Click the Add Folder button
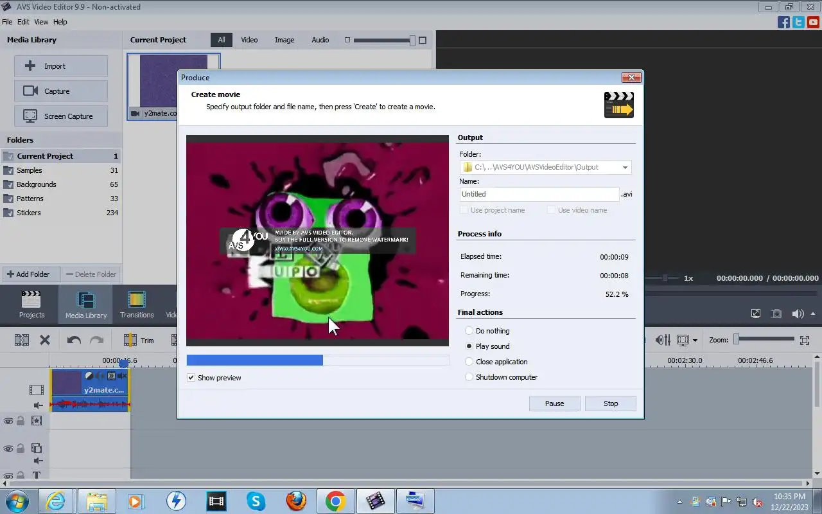The image size is (822, 514). (x=31, y=274)
